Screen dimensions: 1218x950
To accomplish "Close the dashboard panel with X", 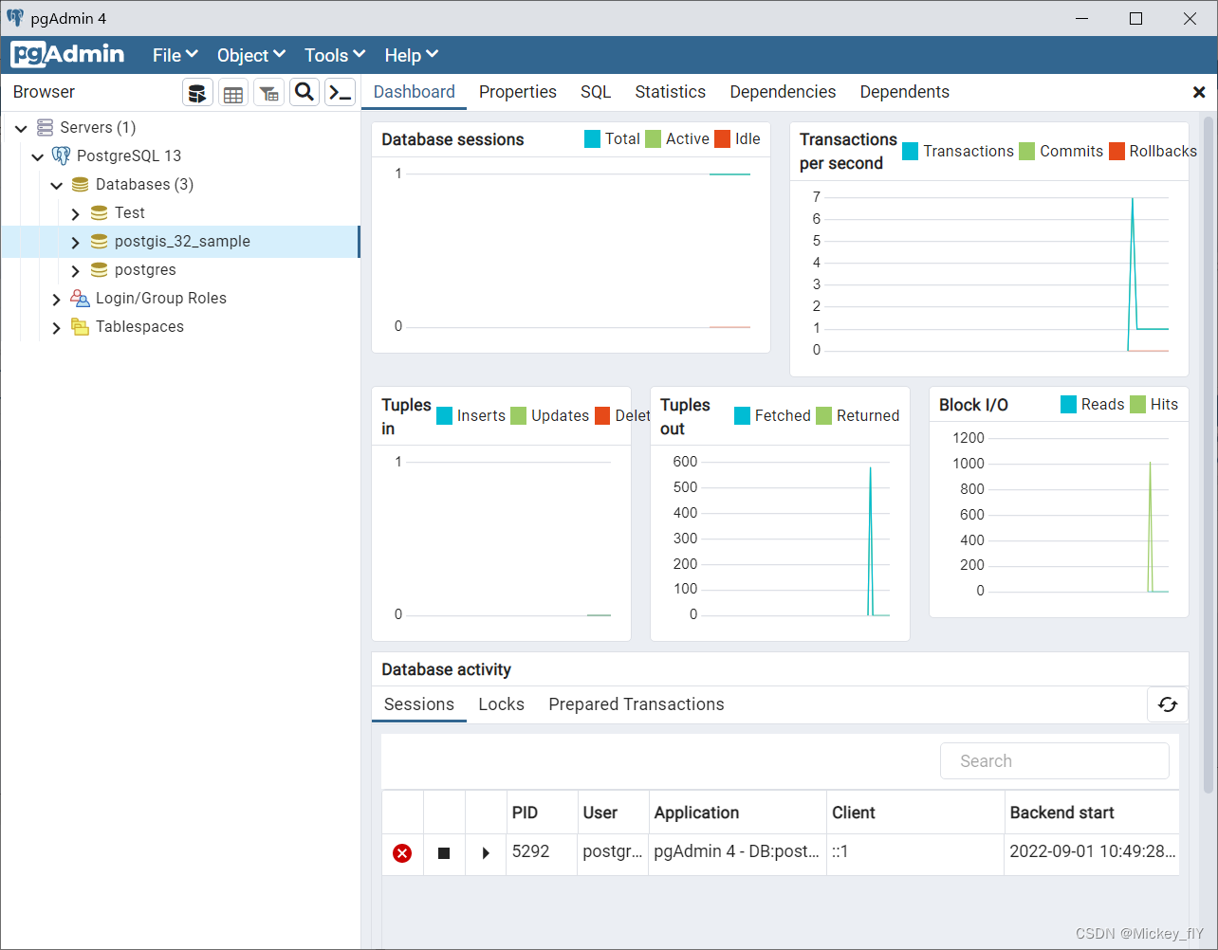I will (1199, 92).
